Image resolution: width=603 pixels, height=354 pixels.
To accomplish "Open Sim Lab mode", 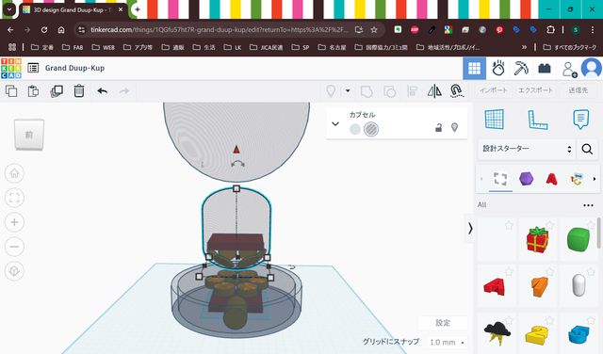I will (x=498, y=69).
